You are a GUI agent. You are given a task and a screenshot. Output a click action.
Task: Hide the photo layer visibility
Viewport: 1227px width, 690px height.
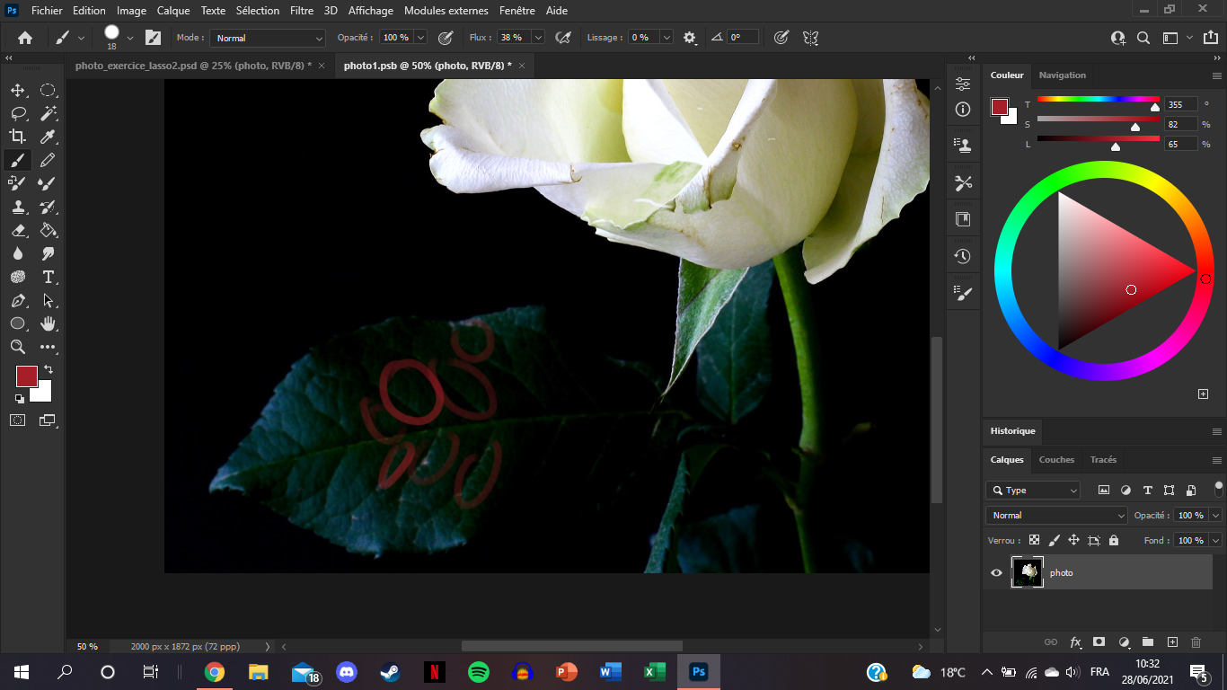coord(996,573)
